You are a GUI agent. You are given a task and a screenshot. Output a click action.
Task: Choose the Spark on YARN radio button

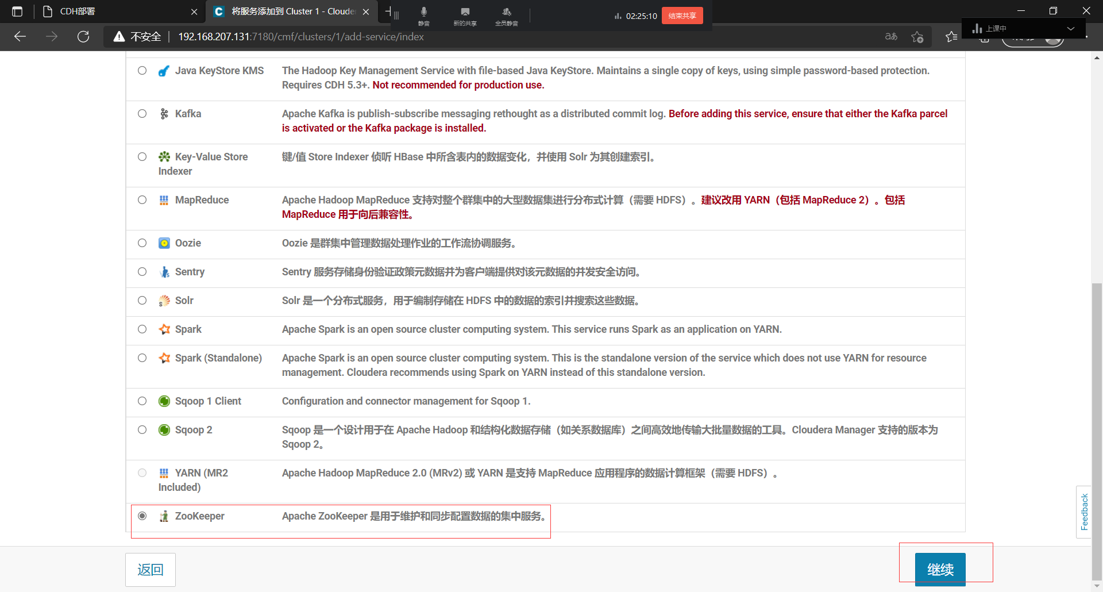coord(142,329)
